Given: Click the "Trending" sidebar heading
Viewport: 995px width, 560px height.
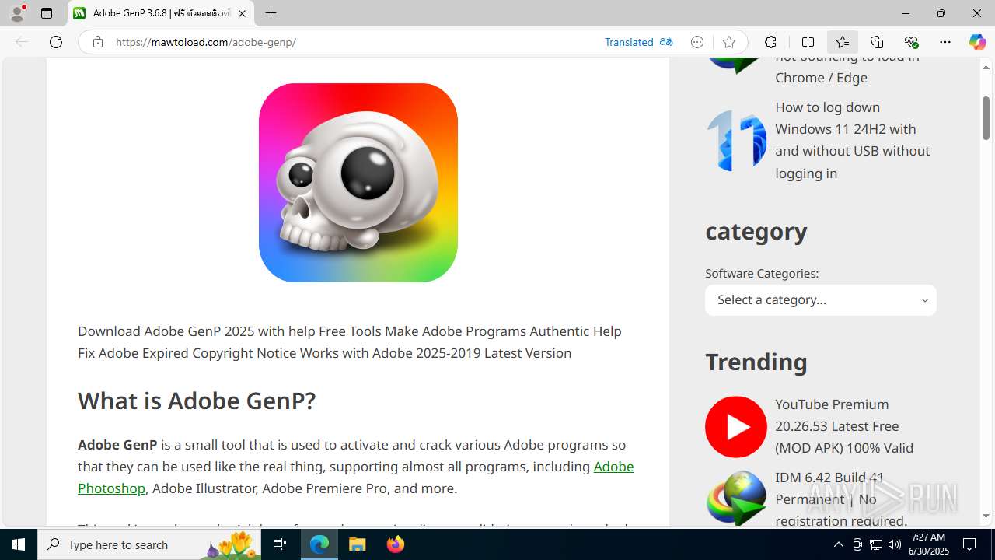Looking at the screenshot, I should (x=756, y=362).
